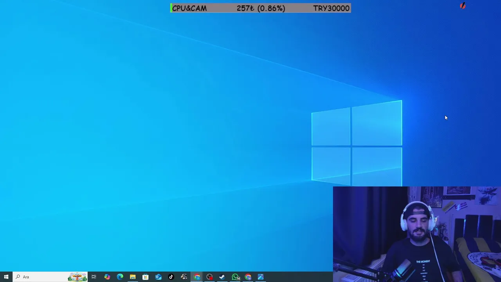
Task: Switch to the highlighted Chrome window
Action: click(x=196, y=277)
